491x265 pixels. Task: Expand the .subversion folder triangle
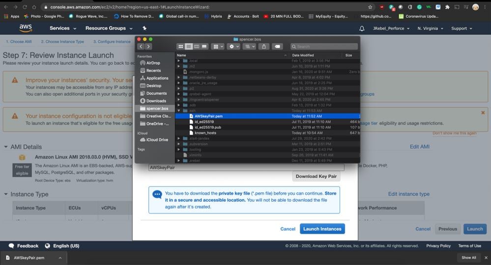(x=179, y=144)
